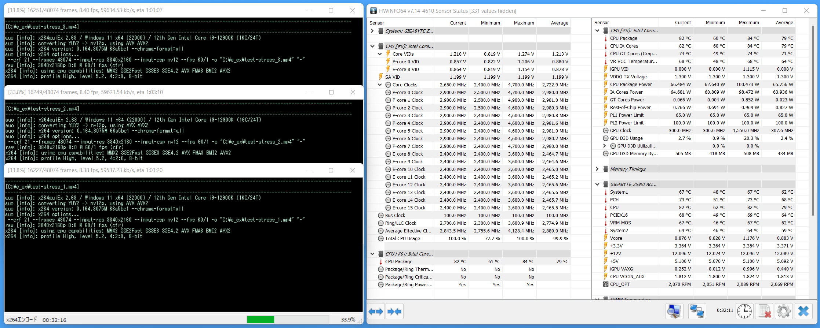Collapse the Core VIDs subtree

[x=380, y=54]
